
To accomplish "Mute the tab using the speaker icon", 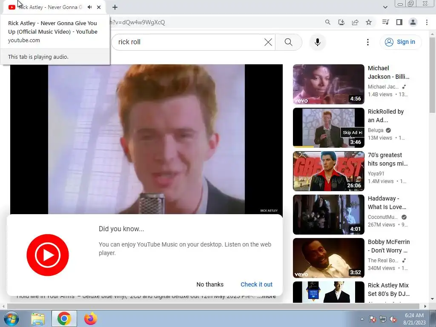I will pyautogui.click(x=89, y=7).
